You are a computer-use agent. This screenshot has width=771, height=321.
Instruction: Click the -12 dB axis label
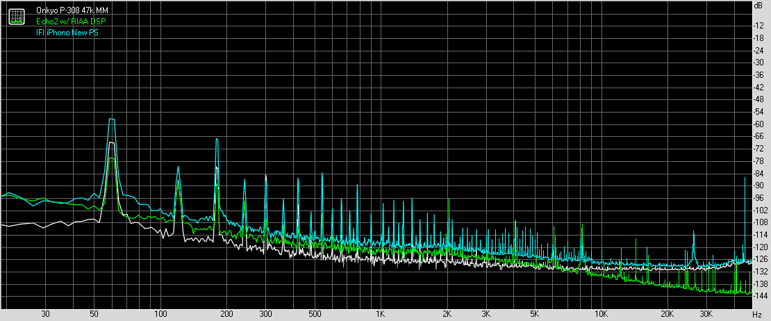point(758,26)
